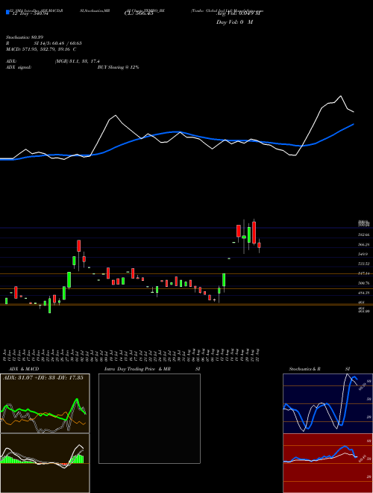Click the 'SI 14/5: 60.48 / 69.63' value
The image size is (373, 493).
point(58,43)
